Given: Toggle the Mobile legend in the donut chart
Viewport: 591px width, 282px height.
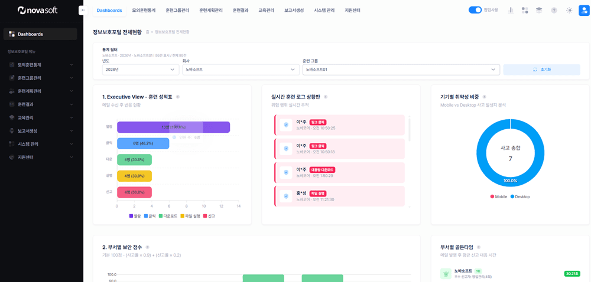Looking at the screenshot, I should pyautogui.click(x=499, y=196).
